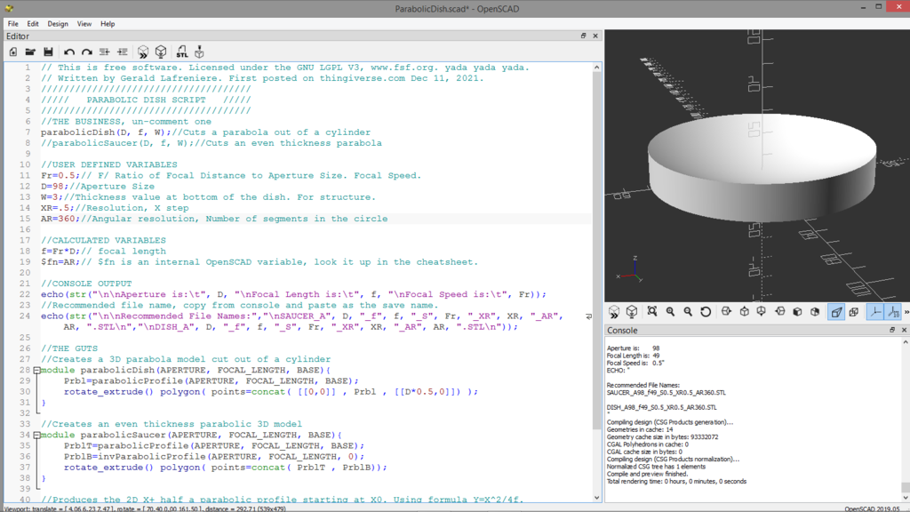Collapse the parabolicDish module fold marker
Screen dimensions: 910x512
(36, 371)
